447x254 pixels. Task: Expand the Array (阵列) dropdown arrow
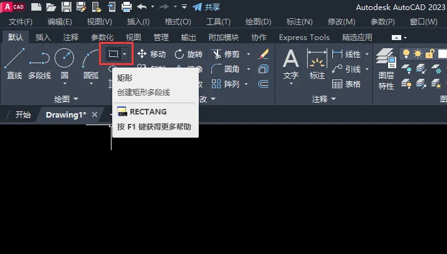[246, 84]
